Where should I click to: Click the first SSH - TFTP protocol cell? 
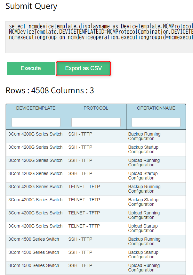pyautogui.click(x=80, y=134)
